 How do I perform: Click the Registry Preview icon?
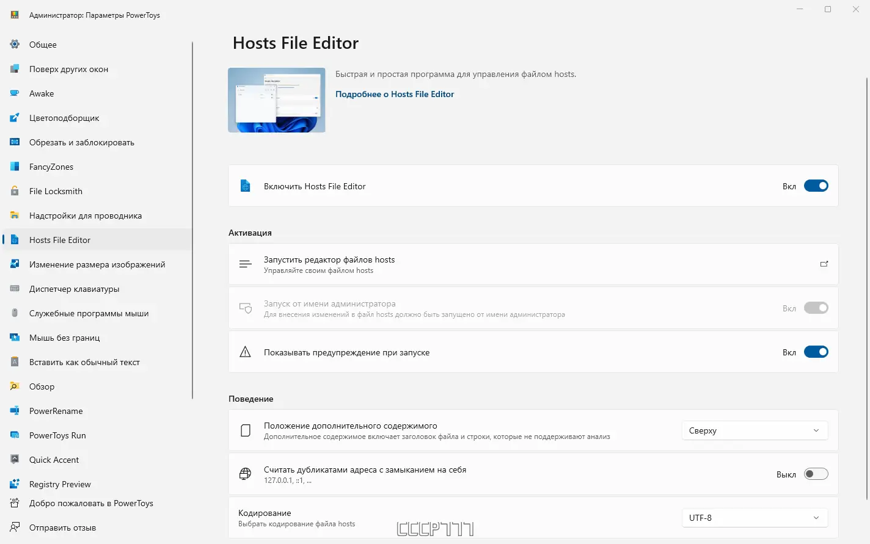(15, 484)
